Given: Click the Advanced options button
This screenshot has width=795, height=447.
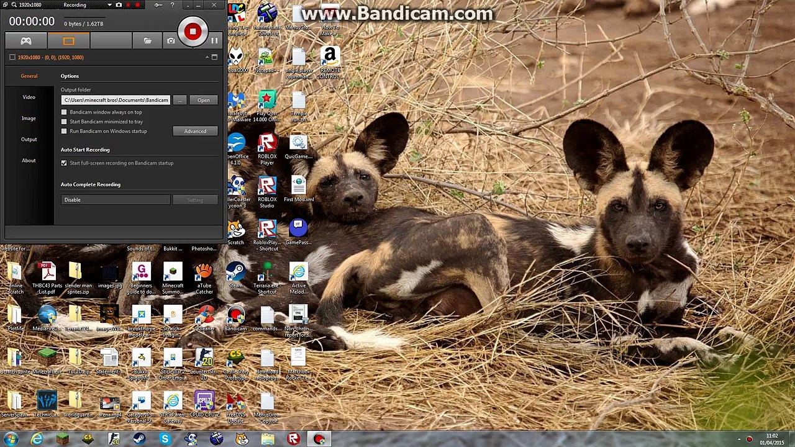Looking at the screenshot, I should [195, 131].
